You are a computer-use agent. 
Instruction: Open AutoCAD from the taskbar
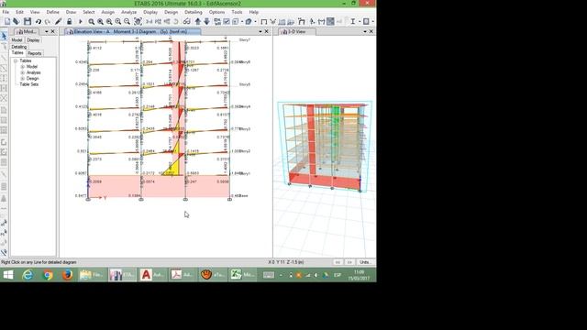(x=152, y=275)
